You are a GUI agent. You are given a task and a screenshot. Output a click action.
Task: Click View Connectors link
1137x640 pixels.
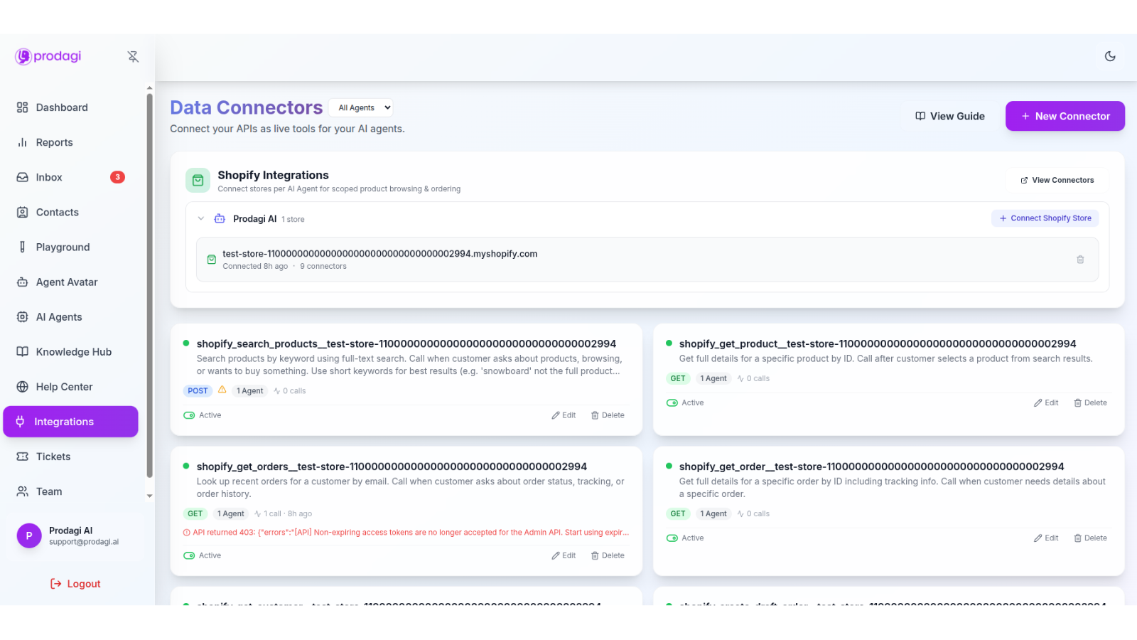(1057, 180)
